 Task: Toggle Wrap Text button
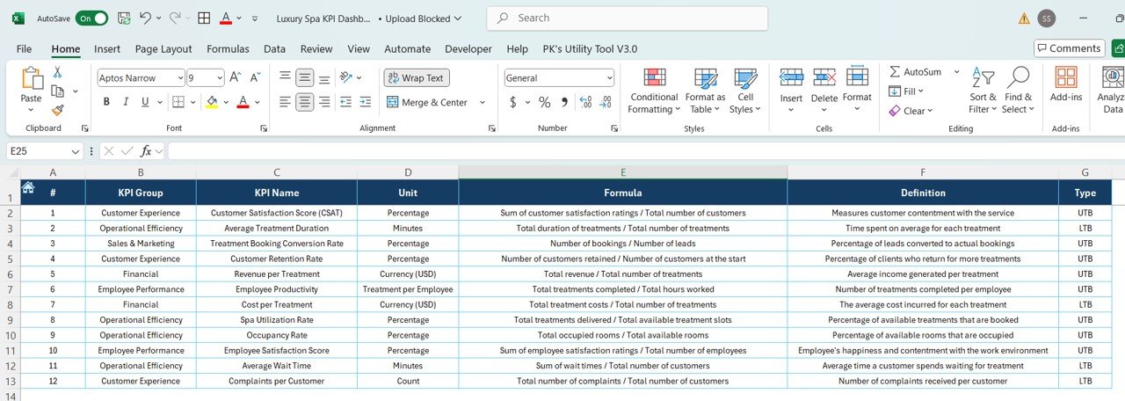[x=417, y=77]
